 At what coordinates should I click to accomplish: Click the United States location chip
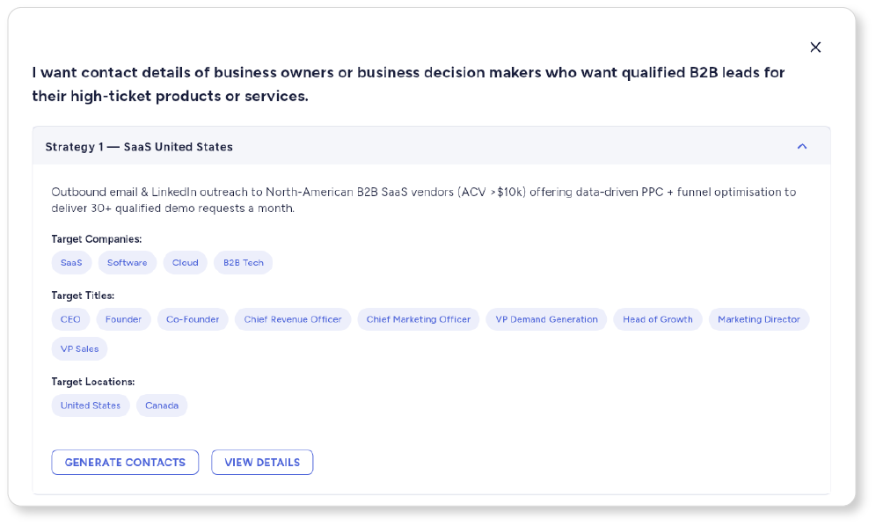(91, 405)
